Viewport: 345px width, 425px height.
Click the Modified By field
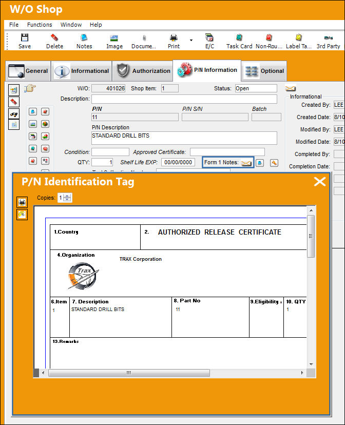(x=339, y=129)
